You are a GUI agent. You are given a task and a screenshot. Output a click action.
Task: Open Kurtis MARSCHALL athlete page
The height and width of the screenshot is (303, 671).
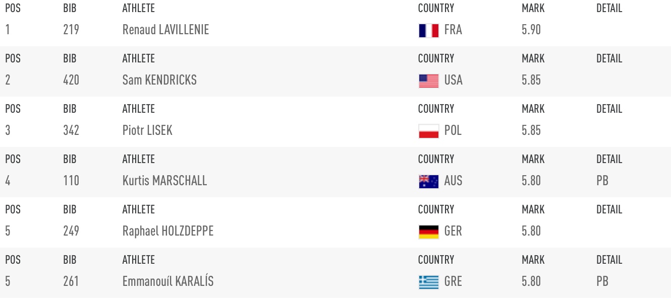click(164, 181)
